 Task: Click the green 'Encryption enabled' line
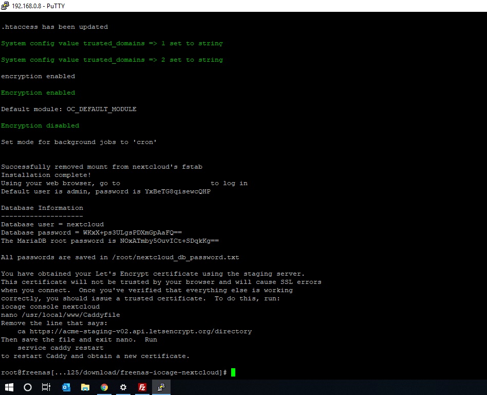point(38,93)
